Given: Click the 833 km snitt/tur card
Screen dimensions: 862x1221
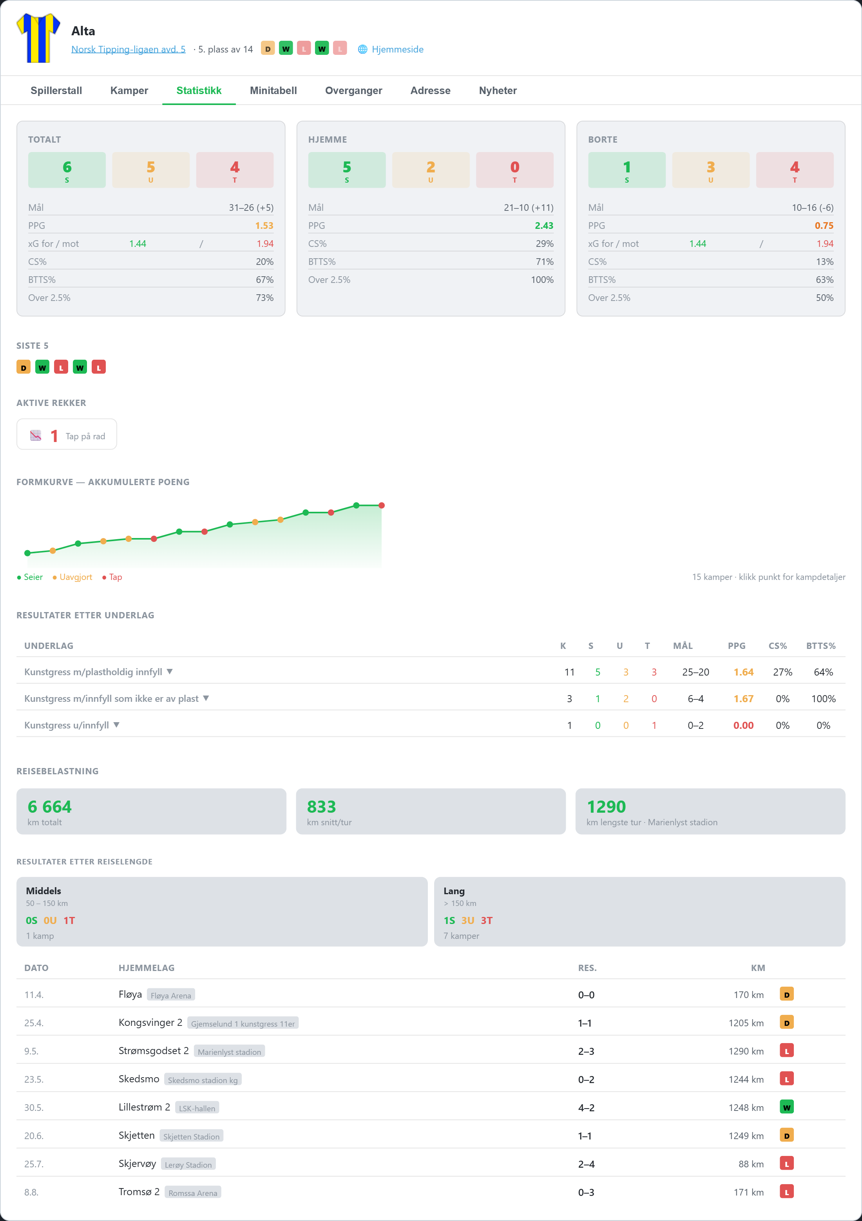Looking at the screenshot, I should pos(431,811).
